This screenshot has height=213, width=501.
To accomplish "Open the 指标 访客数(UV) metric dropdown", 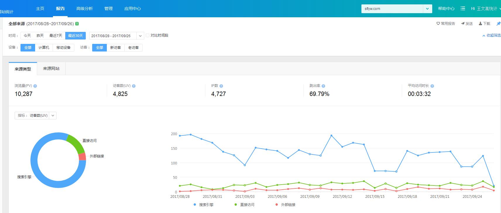I will pyautogui.click(x=53, y=116).
